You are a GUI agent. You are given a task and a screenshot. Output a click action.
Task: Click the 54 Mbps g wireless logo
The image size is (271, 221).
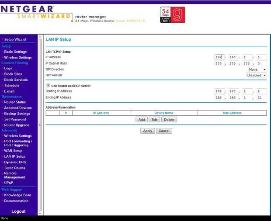click(x=173, y=15)
